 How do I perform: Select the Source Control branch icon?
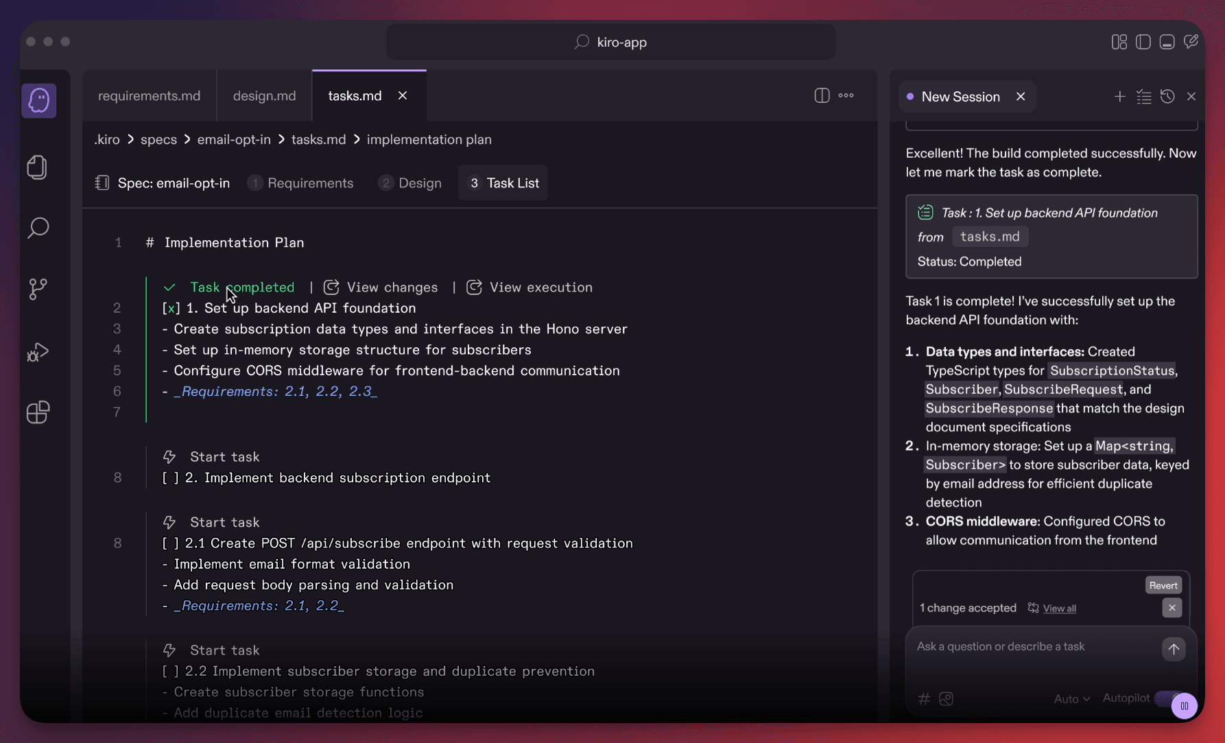point(38,289)
